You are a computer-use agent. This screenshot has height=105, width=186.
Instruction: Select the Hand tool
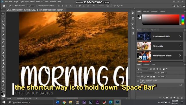click(x=3, y=81)
